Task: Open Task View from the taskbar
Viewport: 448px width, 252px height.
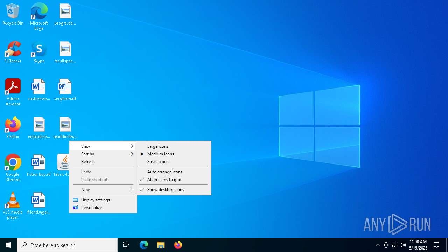Action: click(126, 245)
